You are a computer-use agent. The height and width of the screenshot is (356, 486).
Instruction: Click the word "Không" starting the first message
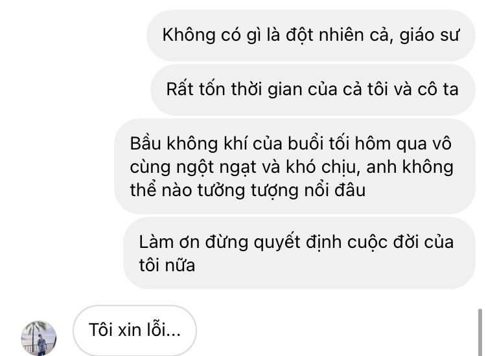(x=189, y=35)
